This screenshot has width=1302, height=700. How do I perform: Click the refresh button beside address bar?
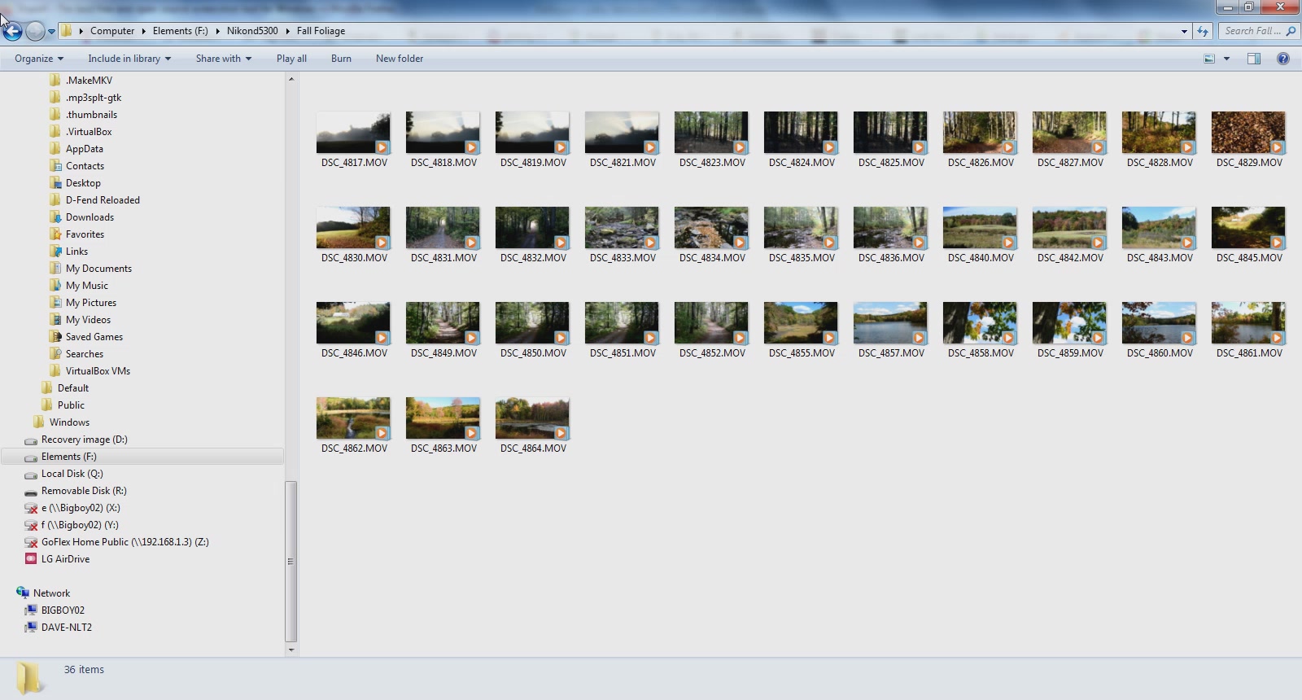[x=1203, y=31]
